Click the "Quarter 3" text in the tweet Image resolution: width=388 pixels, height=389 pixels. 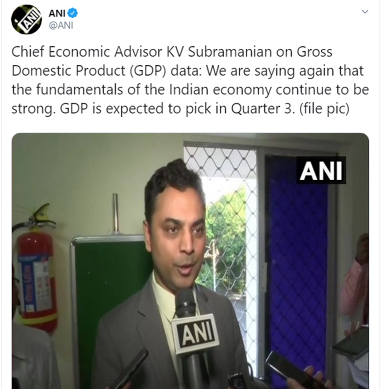262,109
